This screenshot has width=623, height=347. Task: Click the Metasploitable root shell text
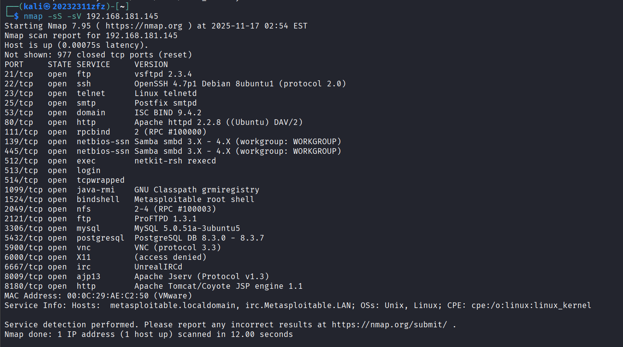tap(194, 200)
